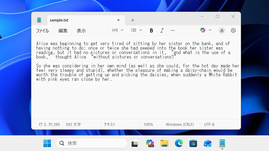Open the account profile icon
This screenshot has width=269, height=151.
(x=222, y=30)
